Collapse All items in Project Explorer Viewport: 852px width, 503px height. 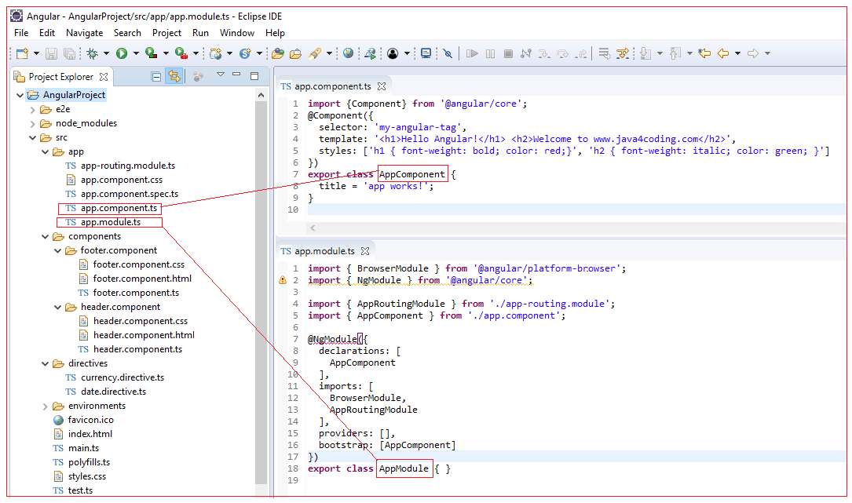(x=156, y=76)
